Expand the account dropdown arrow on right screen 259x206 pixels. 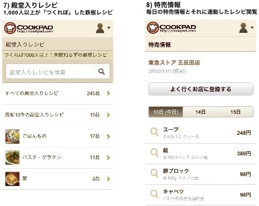[x=252, y=28]
